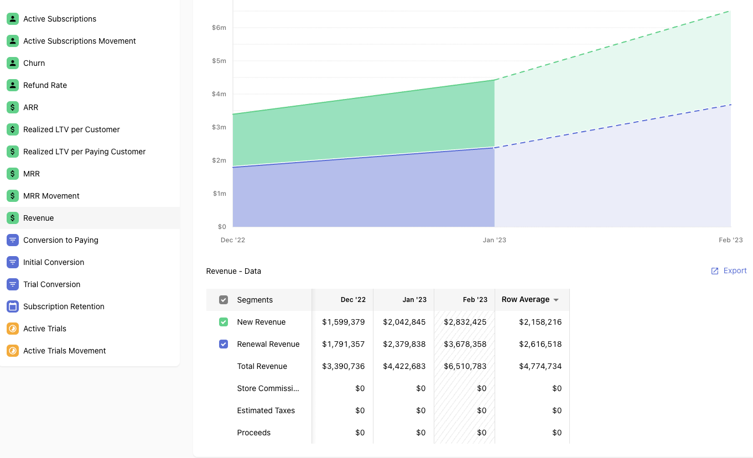
Task: Uncheck the New Revenue checkbox
Action: click(224, 322)
